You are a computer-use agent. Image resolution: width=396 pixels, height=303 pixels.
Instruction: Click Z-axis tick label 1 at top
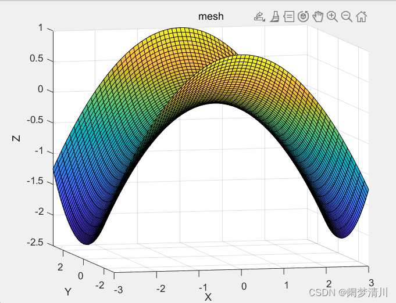(x=41, y=28)
